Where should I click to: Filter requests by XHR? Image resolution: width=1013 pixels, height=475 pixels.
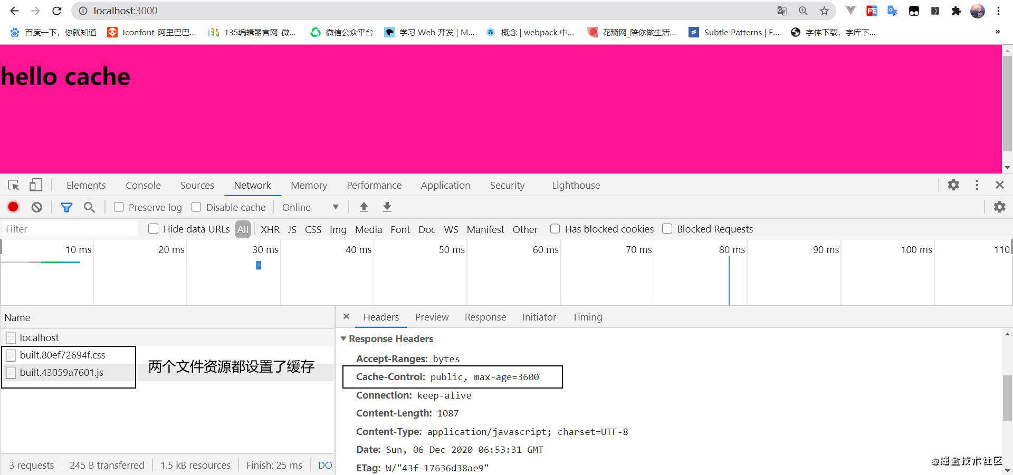[x=270, y=229]
